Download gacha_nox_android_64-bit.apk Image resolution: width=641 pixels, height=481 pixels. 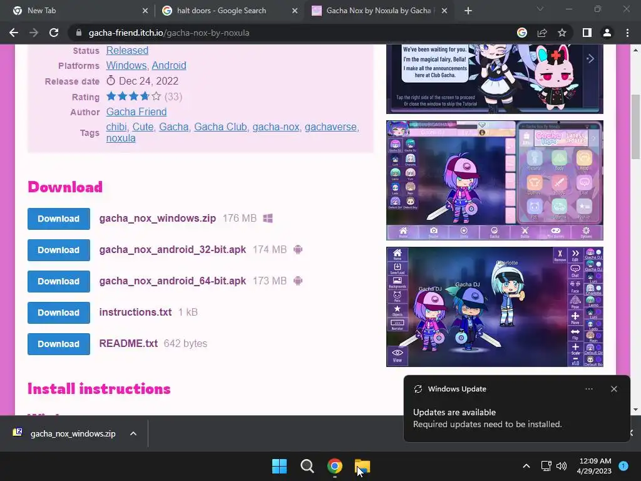click(x=59, y=281)
